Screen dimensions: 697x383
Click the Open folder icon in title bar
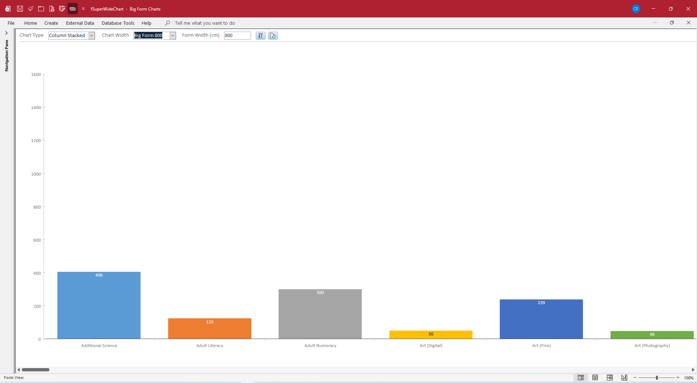click(41, 9)
